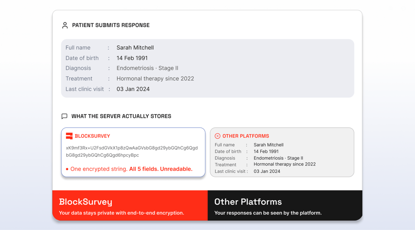The height and width of the screenshot is (230, 415).
Task: Click Full name label in Other Platforms card
Action: (225, 145)
